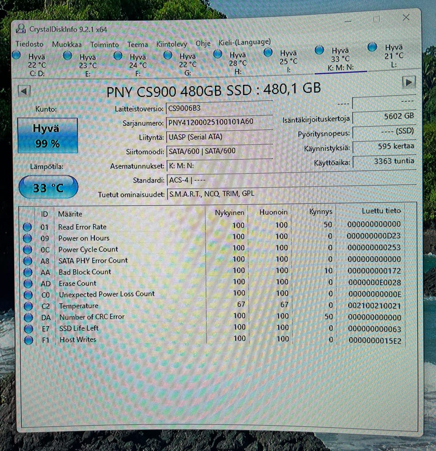The width and height of the screenshot is (436, 451).
Task: Select the SATA PHY Error Count row text
Action: [93, 260]
